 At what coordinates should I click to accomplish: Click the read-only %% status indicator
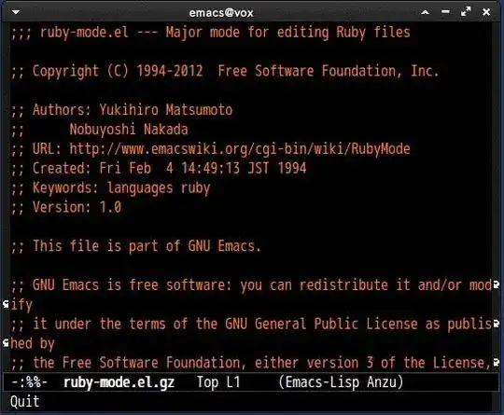[x=34, y=382]
